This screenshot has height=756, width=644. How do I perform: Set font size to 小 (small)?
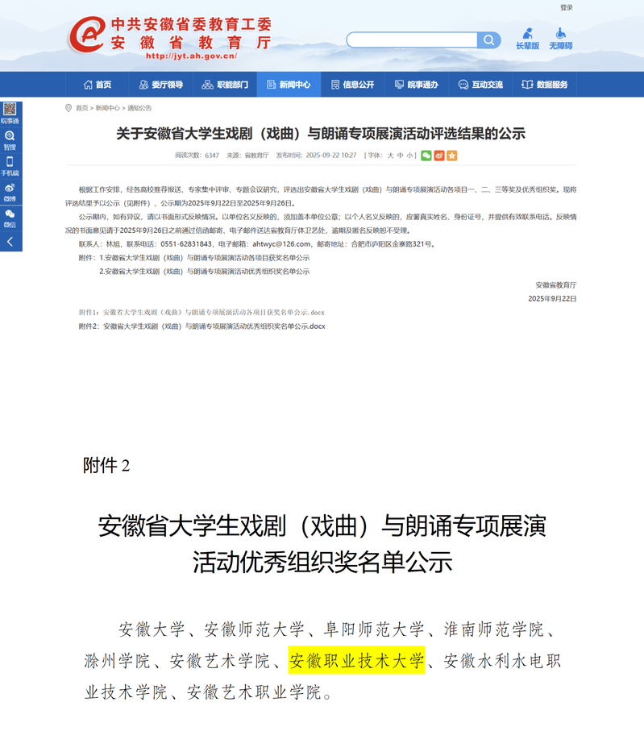coord(409,156)
